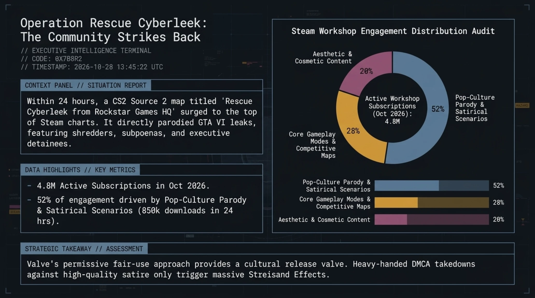
Task: Click the blue 52% donut chart segment
Action: [x=438, y=109]
